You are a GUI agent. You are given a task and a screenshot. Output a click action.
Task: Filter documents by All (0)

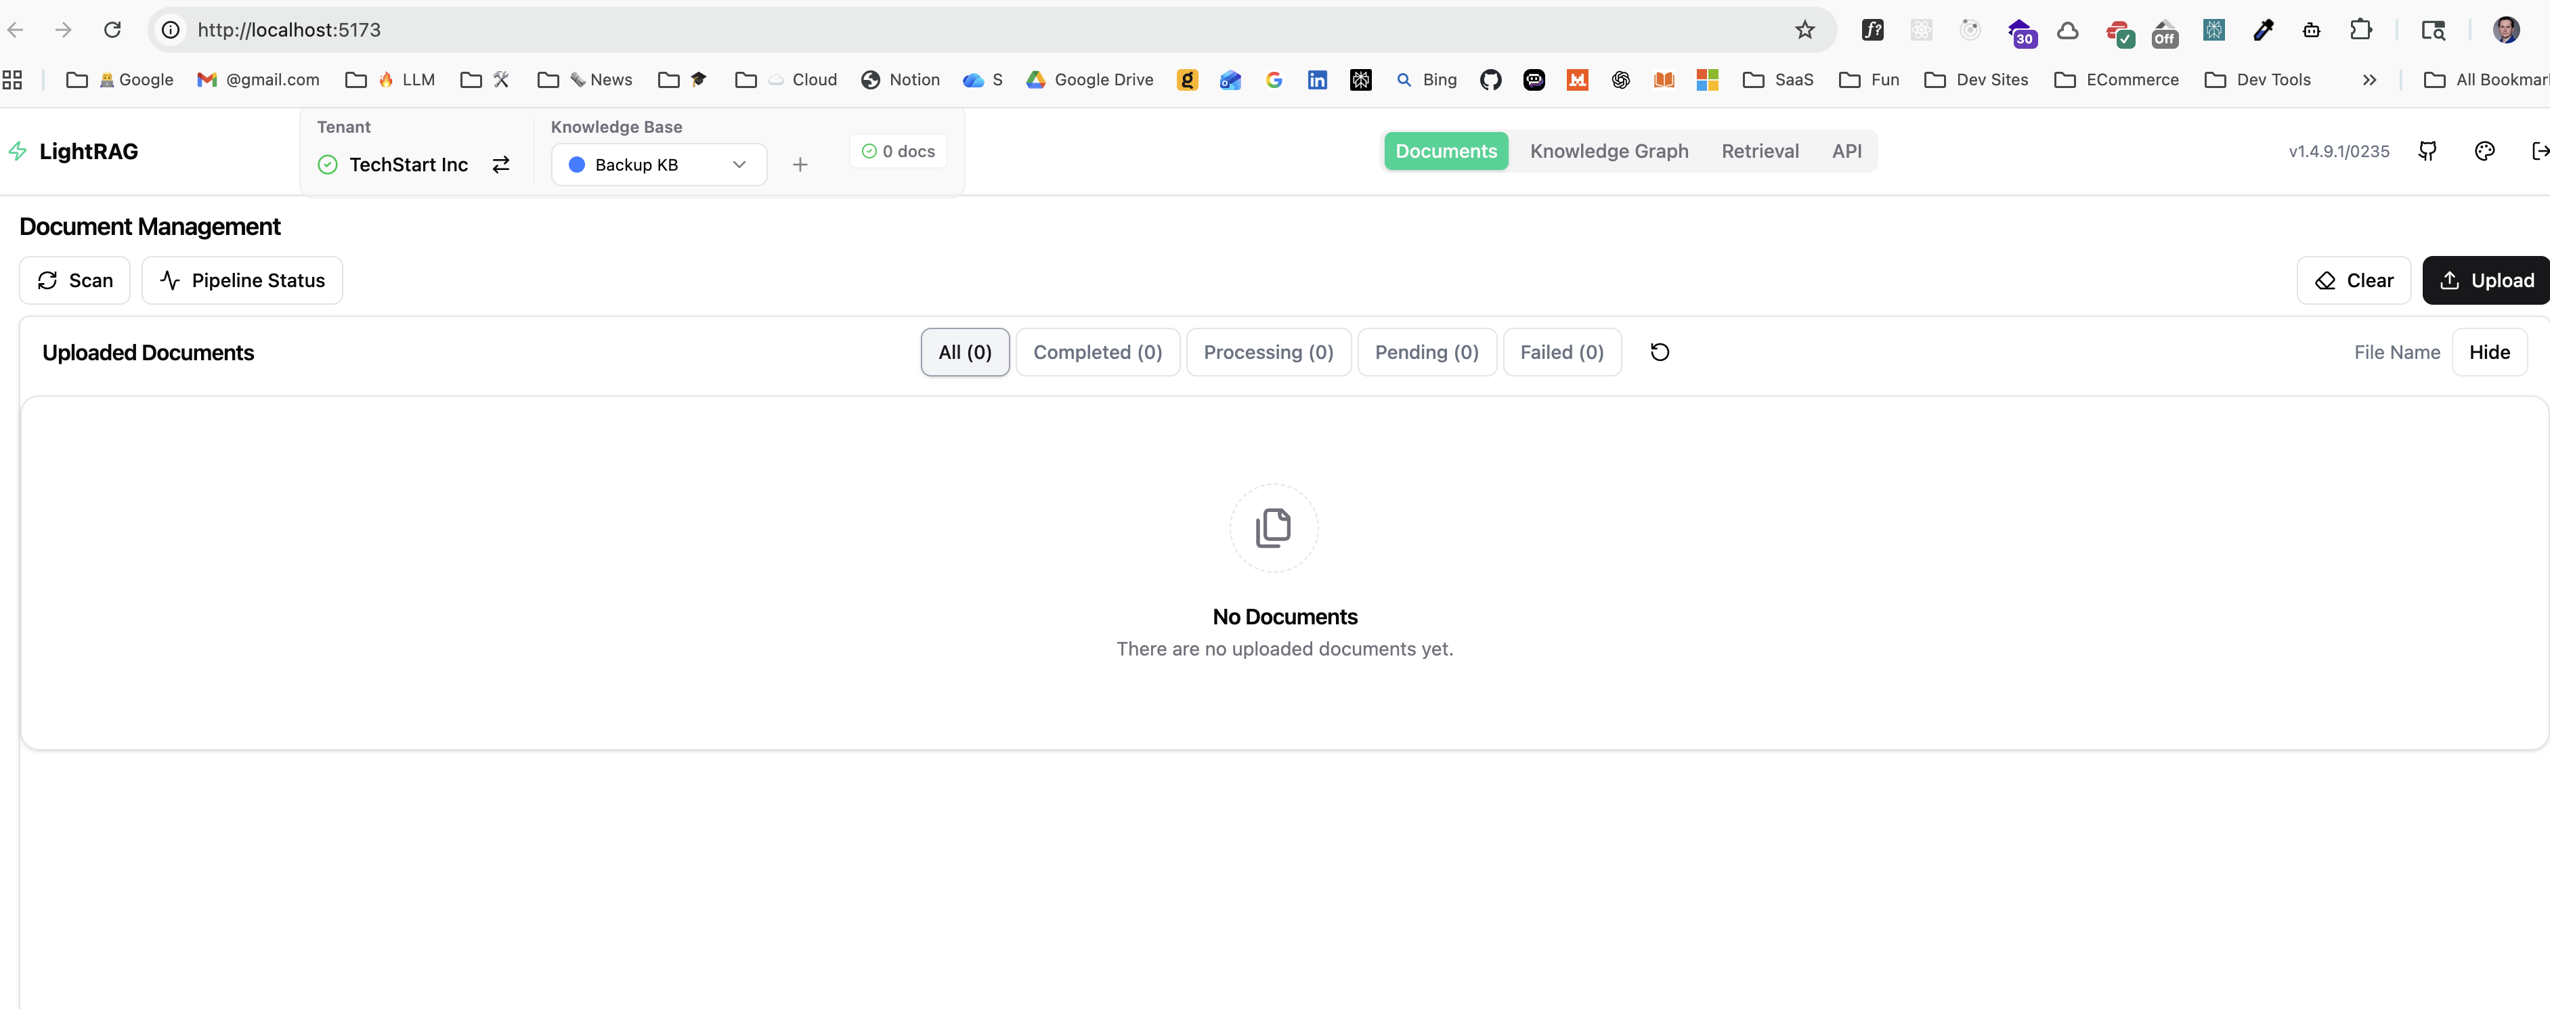tap(964, 351)
